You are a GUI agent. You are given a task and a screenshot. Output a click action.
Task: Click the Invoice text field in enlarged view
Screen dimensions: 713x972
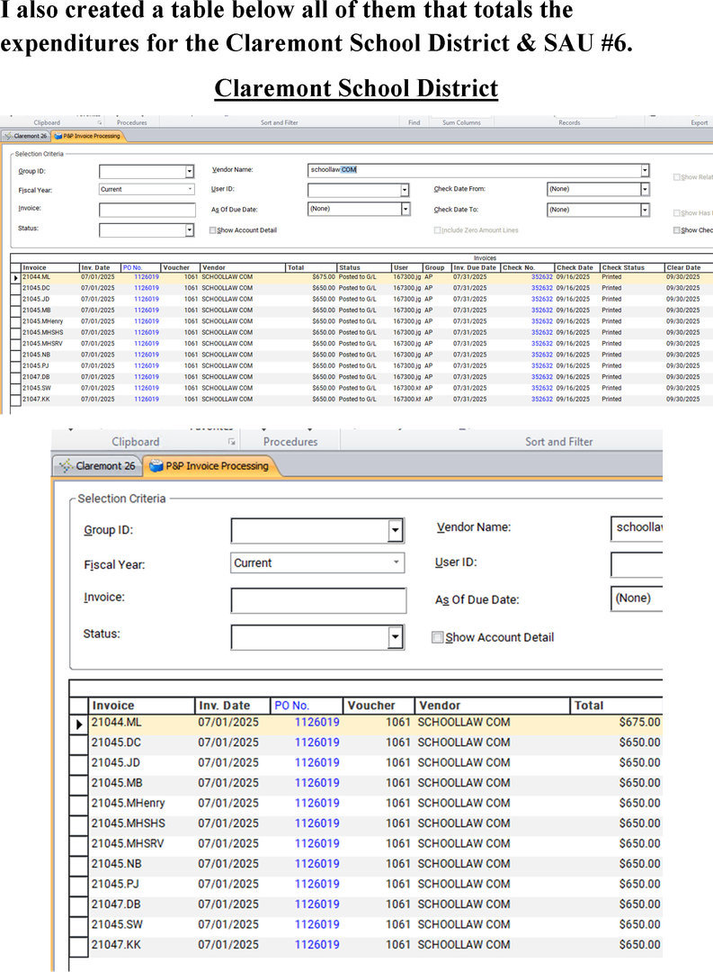coord(317,600)
